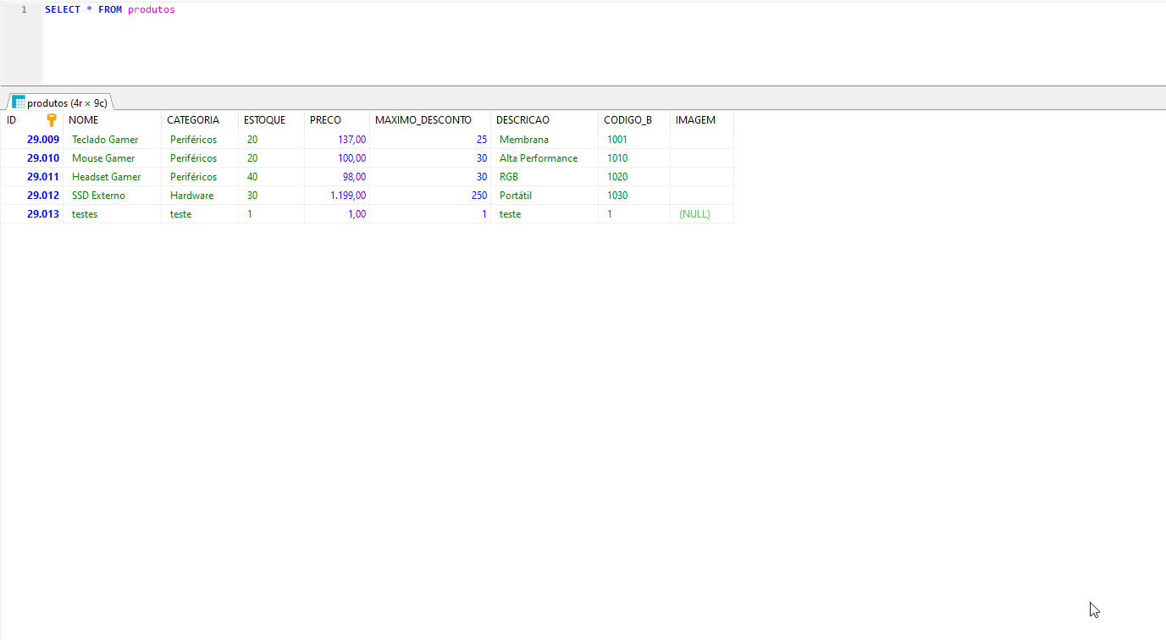The image size is (1166, 640).
Task: Select the Membrana description cell
Action: [x=544, y=140]
